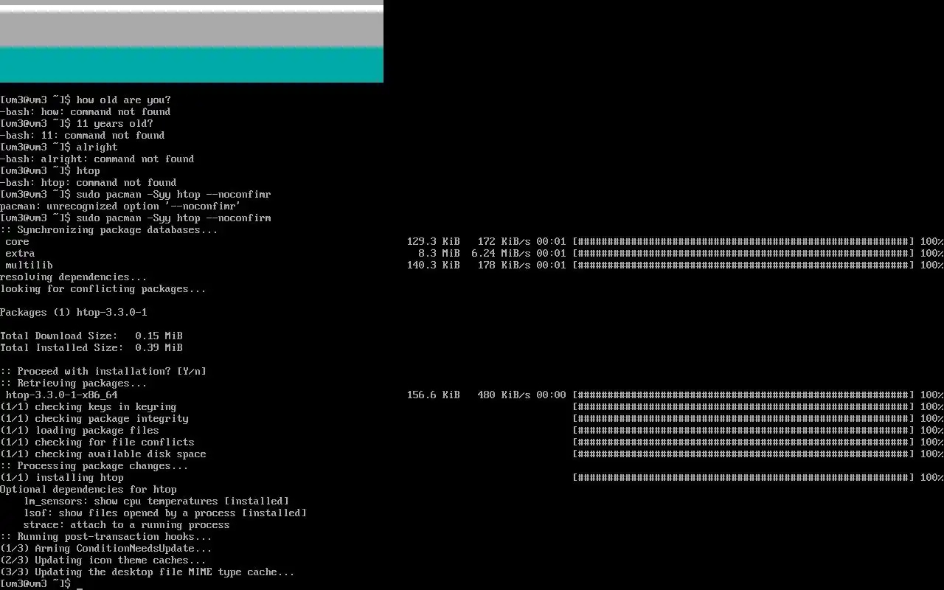Screen dimensions: 944x590
Task: Click 'lm_sensors: show cpu temperatures' line
Action: (156, 502)
